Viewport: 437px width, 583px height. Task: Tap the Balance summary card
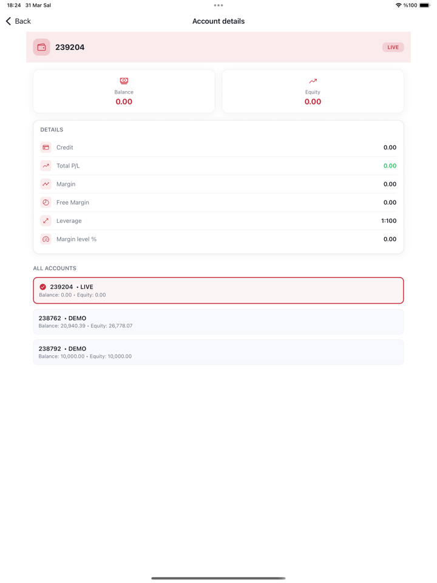(x=124, y=92)
